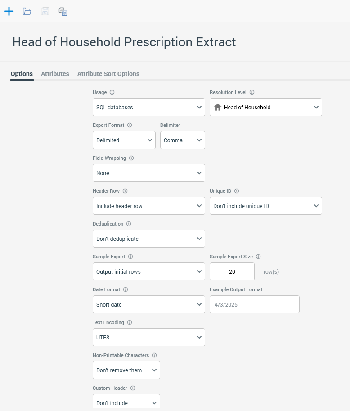The height and width of the screenshot is (411, 350).
Task: Open the Attribute Sort Options tab
Action: [x=108, y=74]
